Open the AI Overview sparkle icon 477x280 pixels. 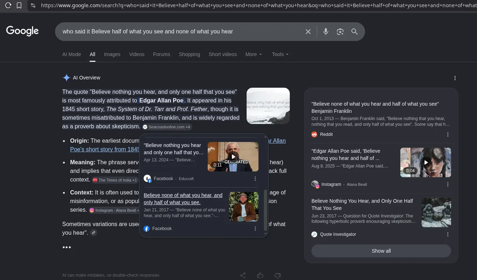coord(66,78)
